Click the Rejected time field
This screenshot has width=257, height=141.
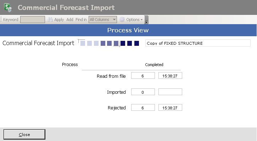(170, 108)
